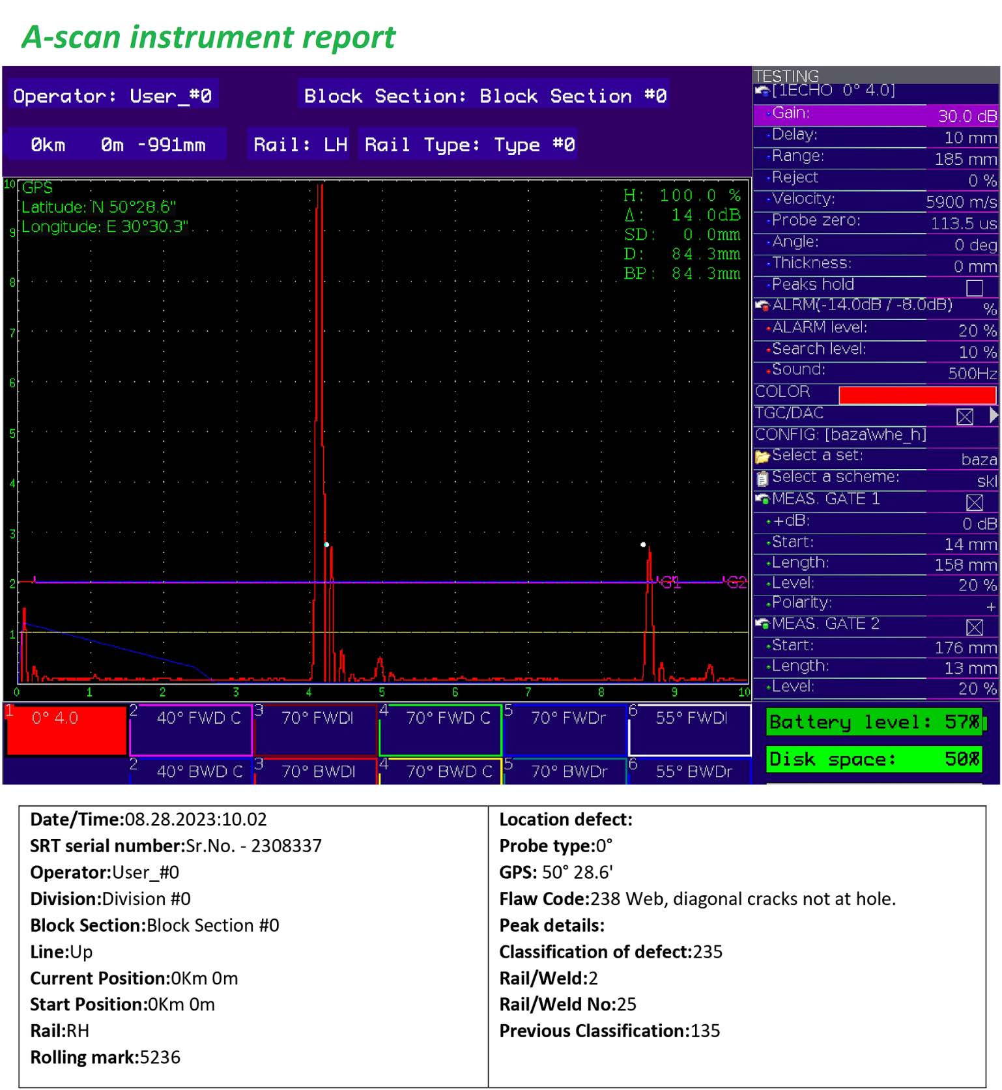Screen dimensions: 1002x1090
Task: Click the Flaw Code 238 text
Action: point(697,899)
